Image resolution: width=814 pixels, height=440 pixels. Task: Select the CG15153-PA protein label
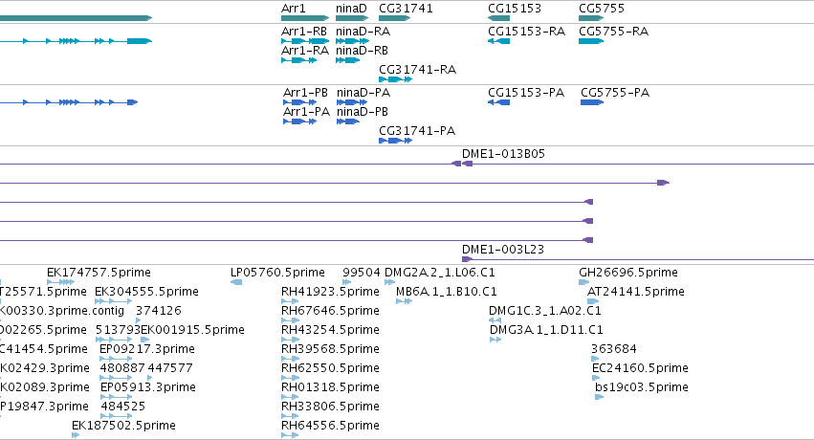(526, 93)
